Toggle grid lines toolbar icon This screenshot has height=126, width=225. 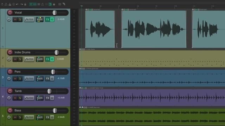[46, 4]
